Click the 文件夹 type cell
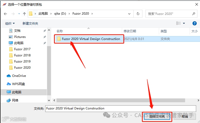Viewport: 200px width, 123px height. pyautogui.click(x=165, y=39)
